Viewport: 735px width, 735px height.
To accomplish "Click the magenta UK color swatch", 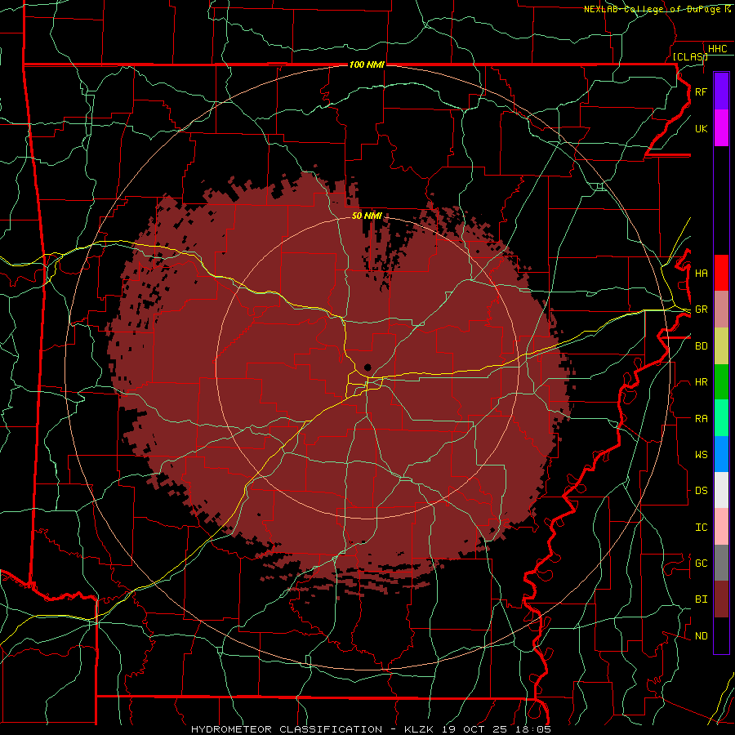I will (x=721, y=128).
